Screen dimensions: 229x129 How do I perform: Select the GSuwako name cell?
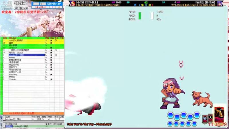(x=27, y=79)
